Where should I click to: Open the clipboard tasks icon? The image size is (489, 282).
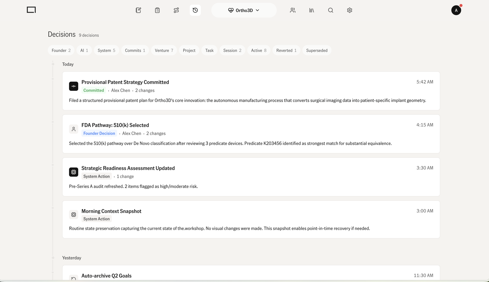click(x=157, y=10)
